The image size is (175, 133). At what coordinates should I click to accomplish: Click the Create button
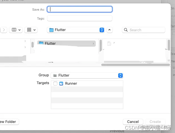(x=155, y=122)
